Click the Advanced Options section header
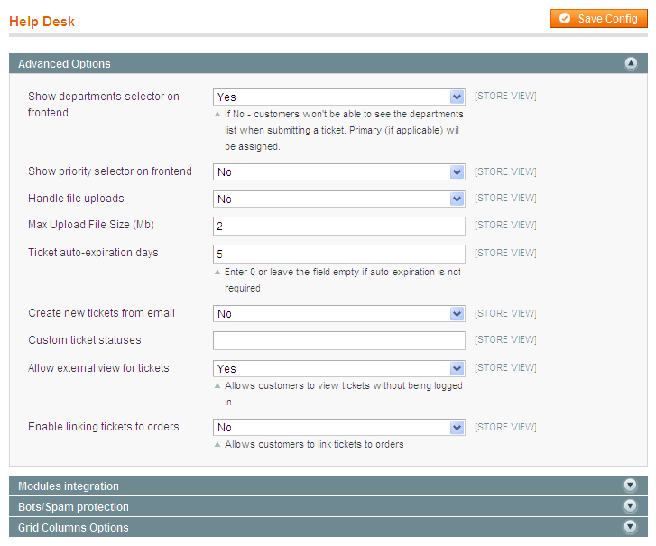The width and height of the screenshot is (656, 546). point(328,63)
